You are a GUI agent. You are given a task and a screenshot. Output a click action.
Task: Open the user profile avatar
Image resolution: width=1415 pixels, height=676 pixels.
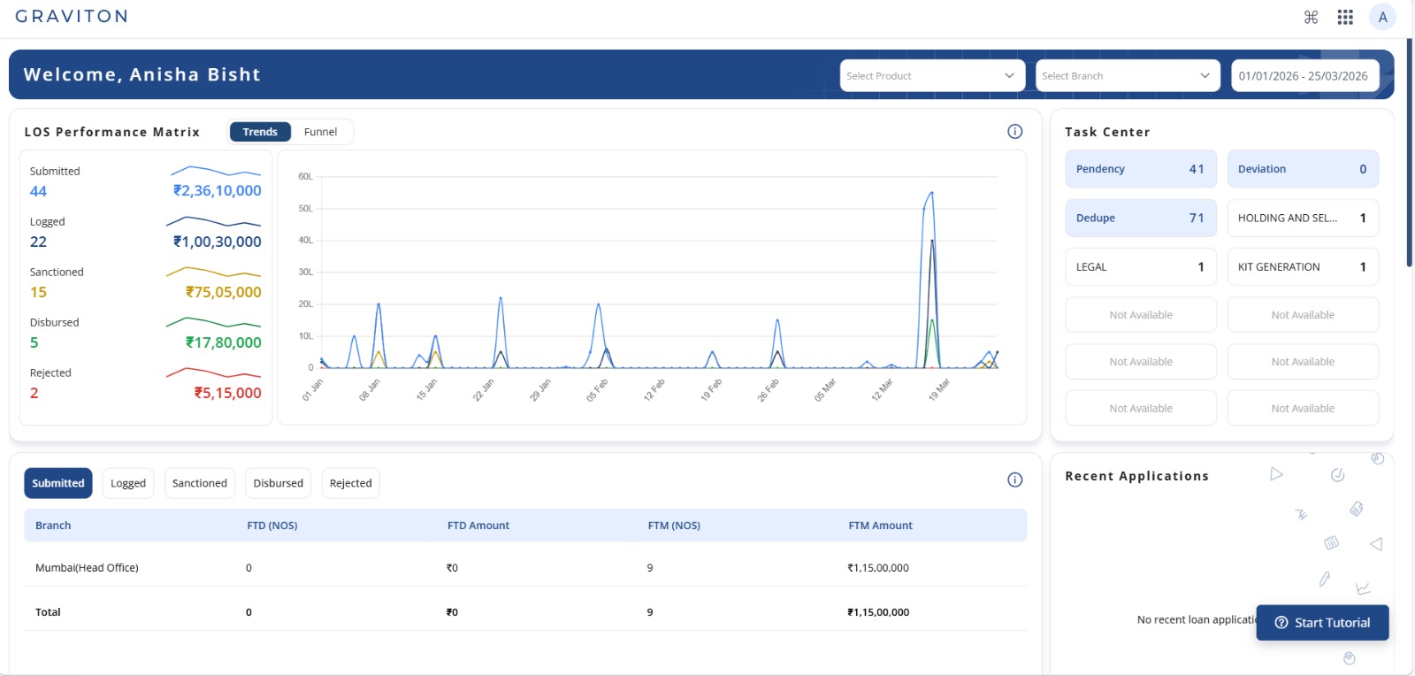click(1382, 17)
